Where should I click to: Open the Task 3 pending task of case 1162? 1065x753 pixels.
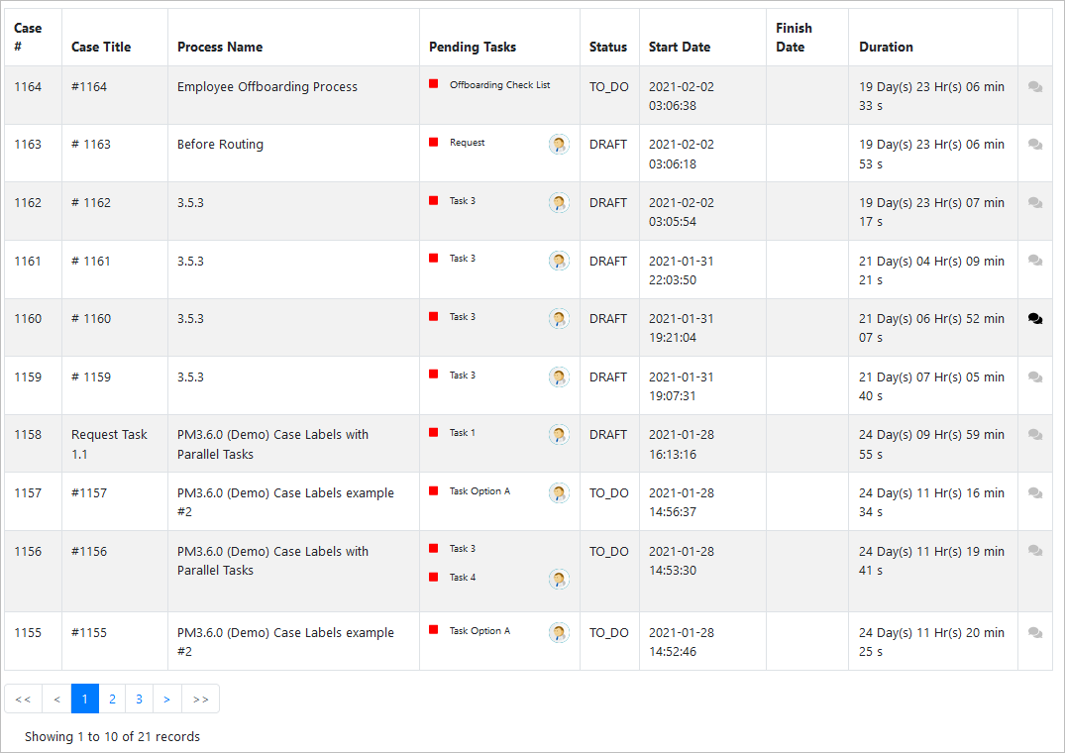(x=462, y=200)
